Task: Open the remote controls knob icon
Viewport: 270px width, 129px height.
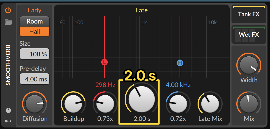Action: point(8,111)
